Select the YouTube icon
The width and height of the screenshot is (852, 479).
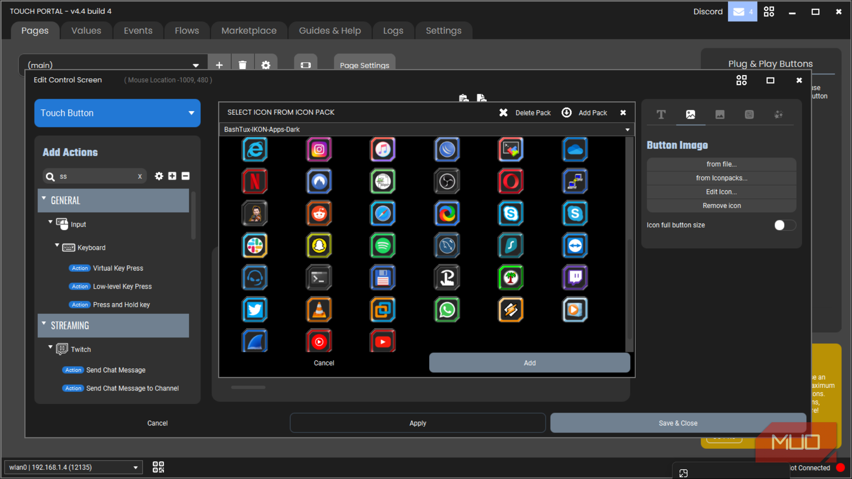point(383,341)
